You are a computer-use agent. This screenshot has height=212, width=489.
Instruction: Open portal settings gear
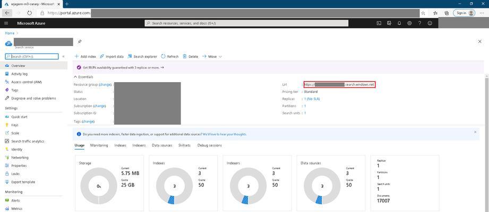coord(409,23)
